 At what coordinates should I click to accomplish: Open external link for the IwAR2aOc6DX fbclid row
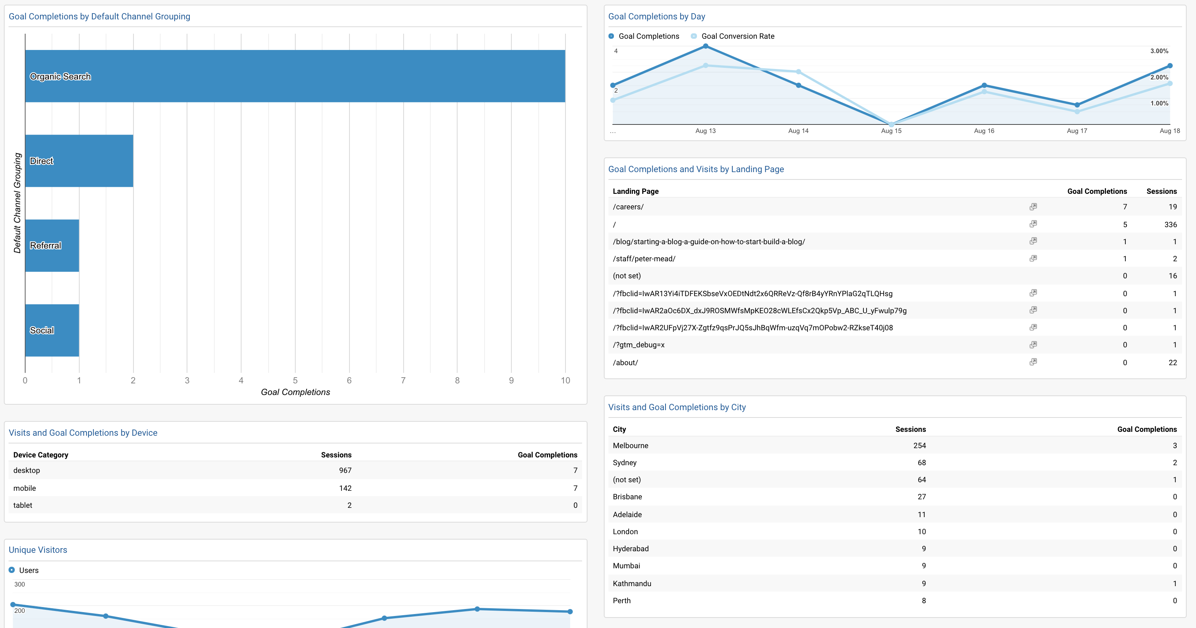[x=1033, y=310]
